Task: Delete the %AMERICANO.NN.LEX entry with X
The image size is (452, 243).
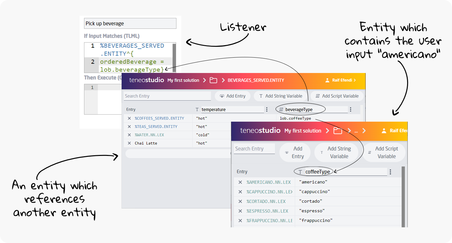Action: click(240, 182)
